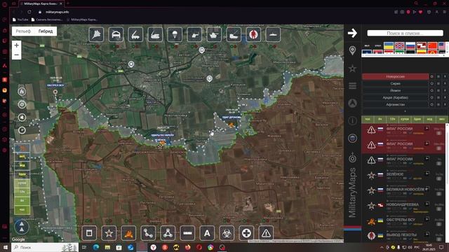Click the sound speaker round map button
The image size is (449, 252).
point(22,117)
